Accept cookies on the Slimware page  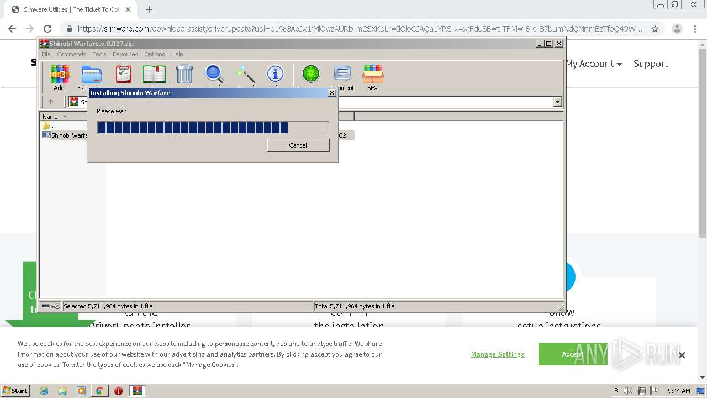coord(572,354)
